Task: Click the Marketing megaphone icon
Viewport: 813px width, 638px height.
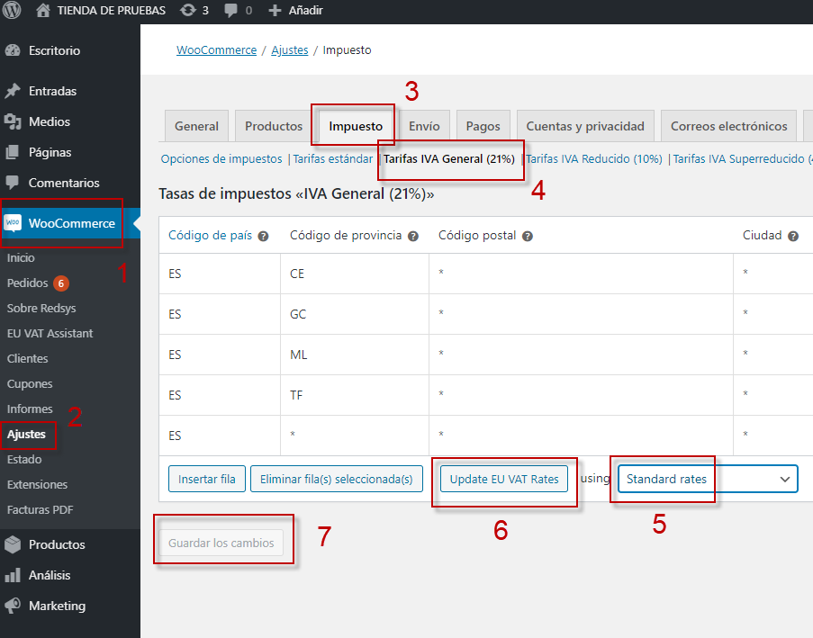Action: (13, 606)
